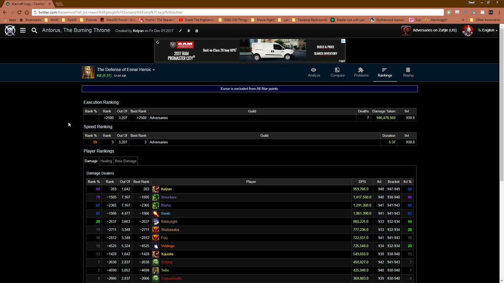The width and height of the screenshot is (504, 283).
Task: Select the Rankings view
Action: (x=385, y=73)
